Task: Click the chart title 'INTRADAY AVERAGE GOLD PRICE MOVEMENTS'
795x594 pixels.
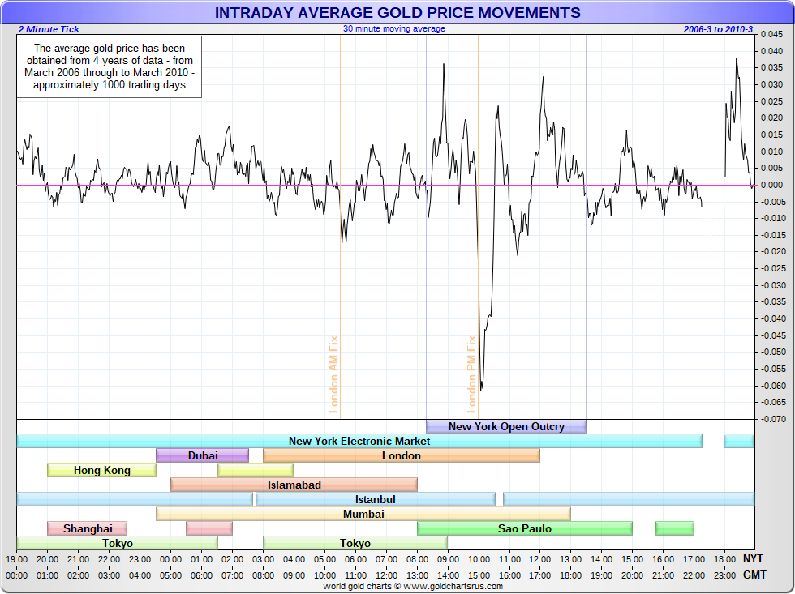Action: click(397, 13)
